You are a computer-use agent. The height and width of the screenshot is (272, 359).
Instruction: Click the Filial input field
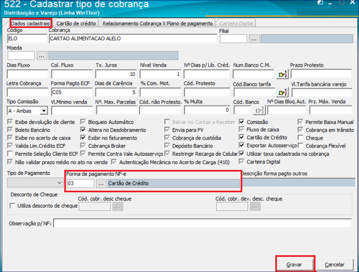[233, 39]
